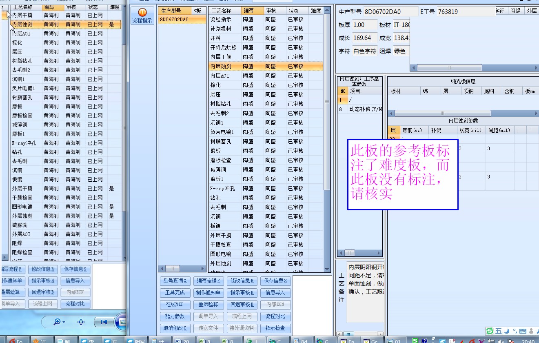Click the fit-to-window icon in photo viewer
539x343 pixels.
tap(81, 322)
